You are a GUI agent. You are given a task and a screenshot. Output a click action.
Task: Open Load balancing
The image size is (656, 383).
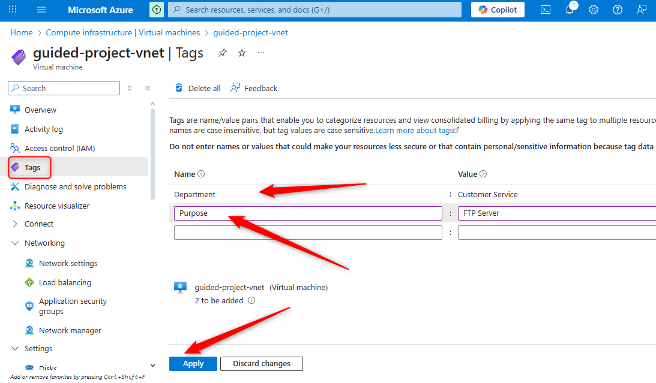click(x=65, y=283)
